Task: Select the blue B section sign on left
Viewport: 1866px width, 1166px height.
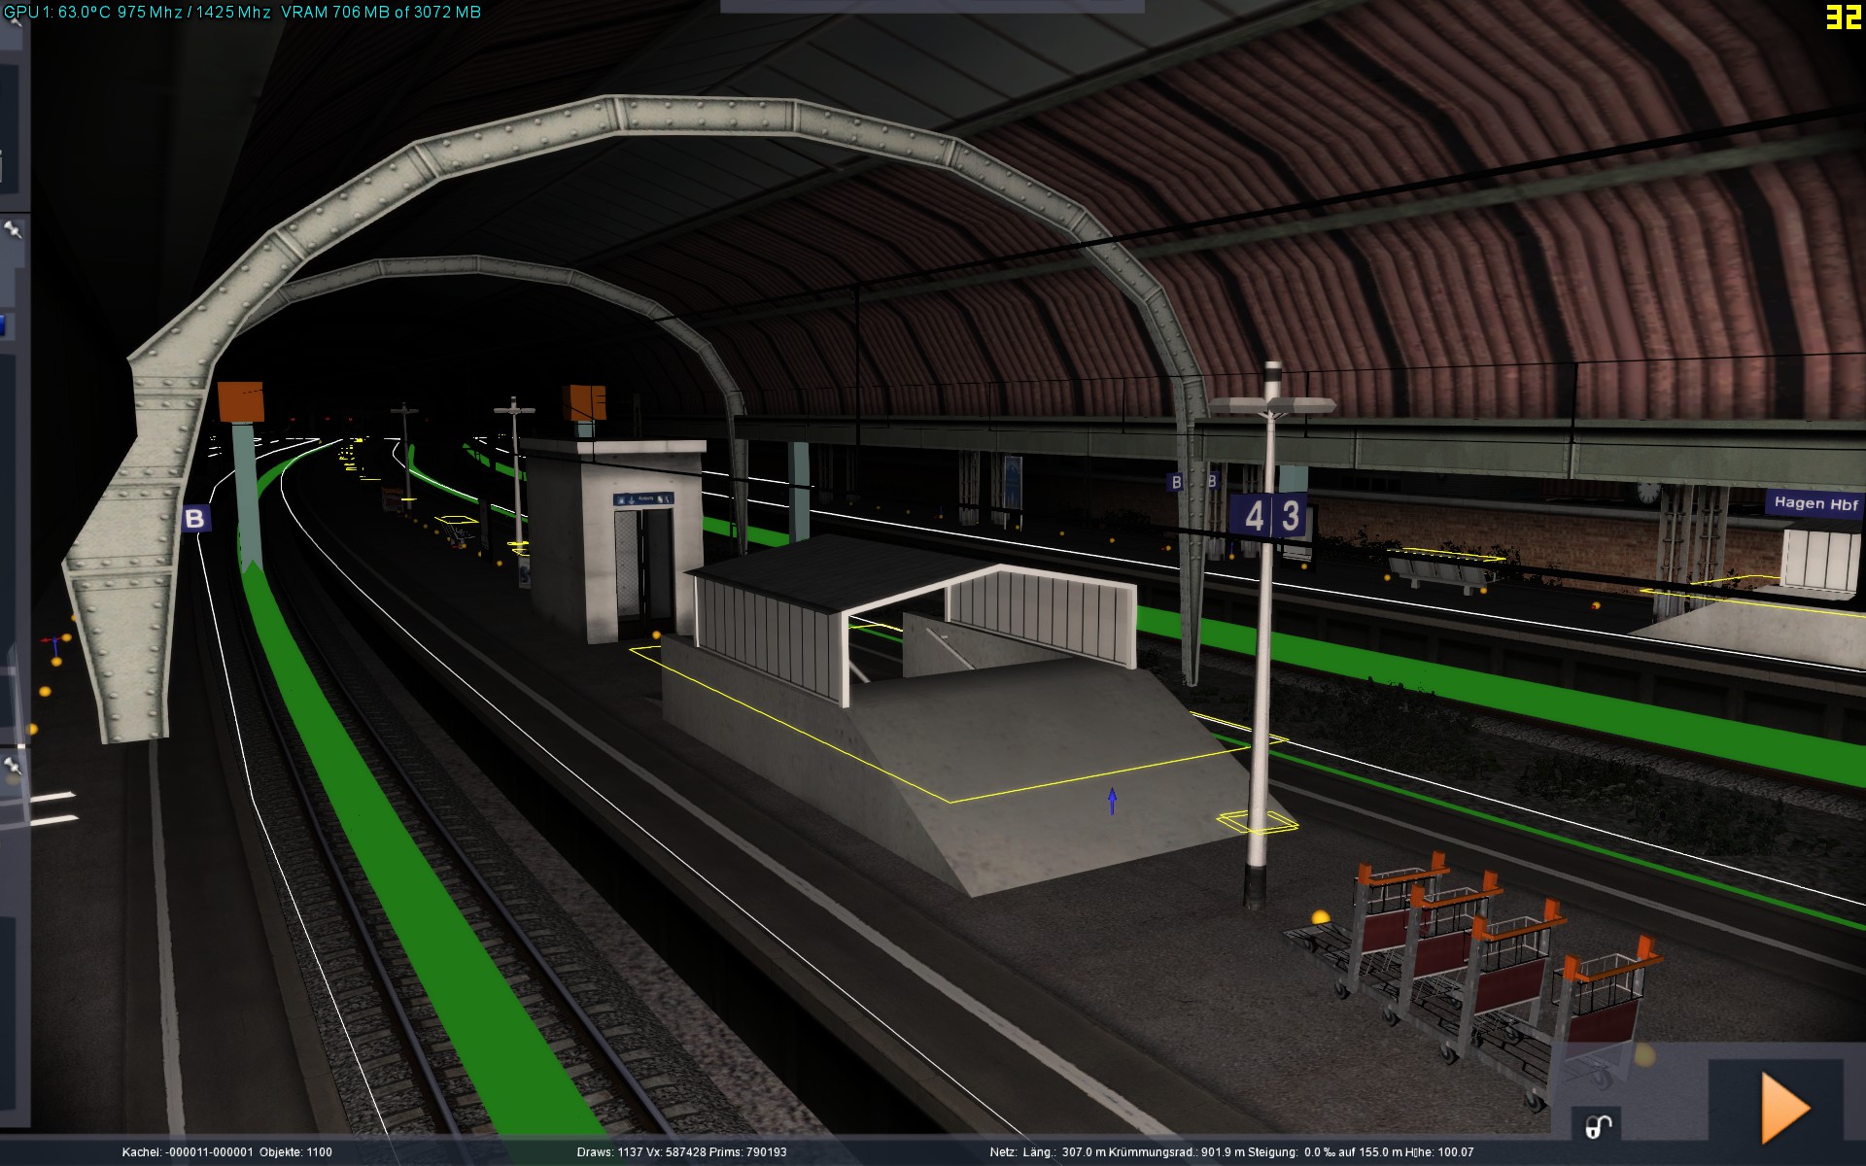Action: [x=195, y=518]
